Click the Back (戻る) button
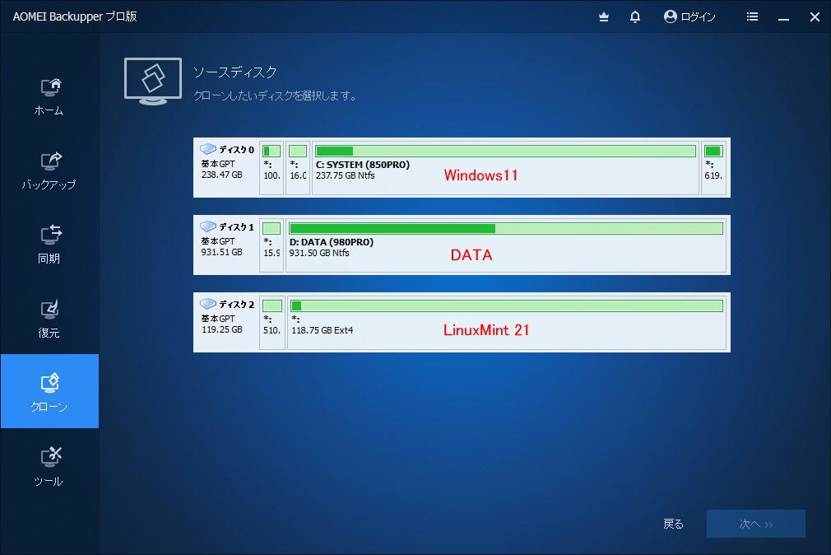The width and height of the screenshot is (831, 555). click(x=673, y=524)
